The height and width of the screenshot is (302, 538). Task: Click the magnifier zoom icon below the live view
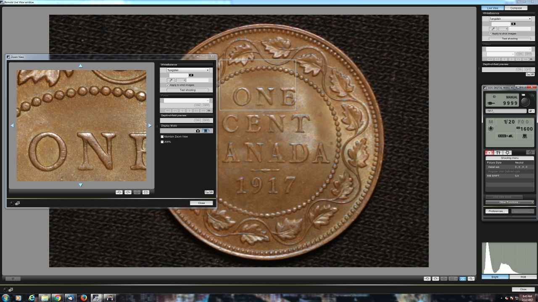[x=471, y=279]
